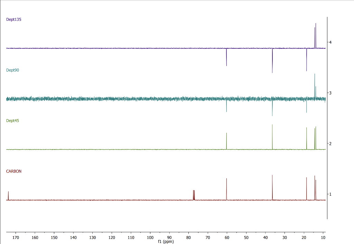Select the Dept45 spectrum label
Screen dimensions: 354x244
pos(12,121)
